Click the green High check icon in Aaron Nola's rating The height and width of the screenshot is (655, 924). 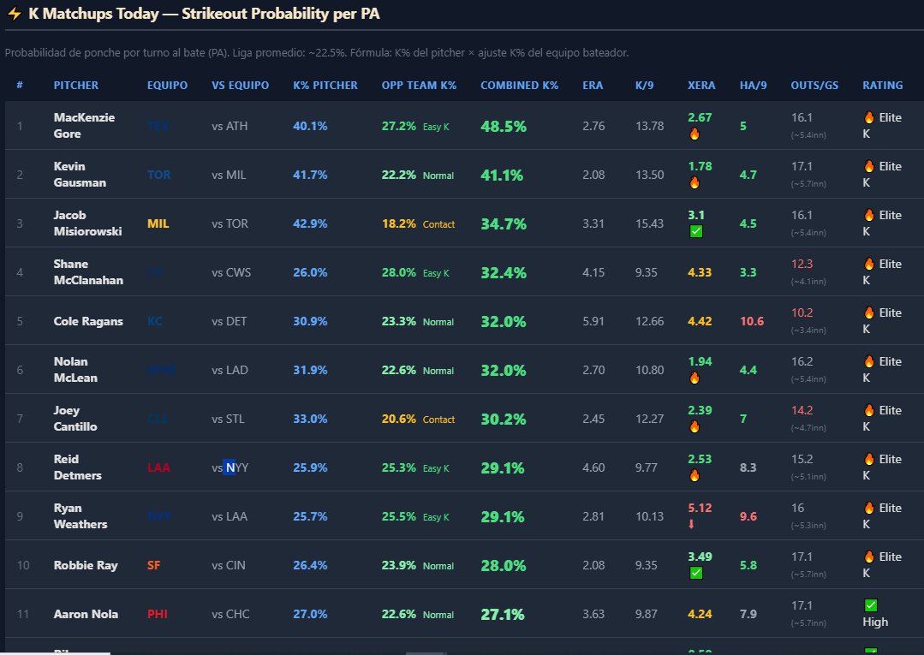[870, 605]
